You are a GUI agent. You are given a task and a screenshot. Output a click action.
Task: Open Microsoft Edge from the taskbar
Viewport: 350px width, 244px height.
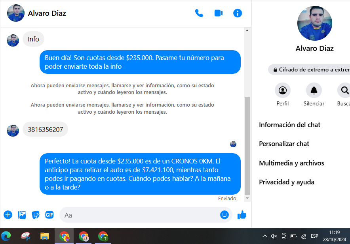6,236
